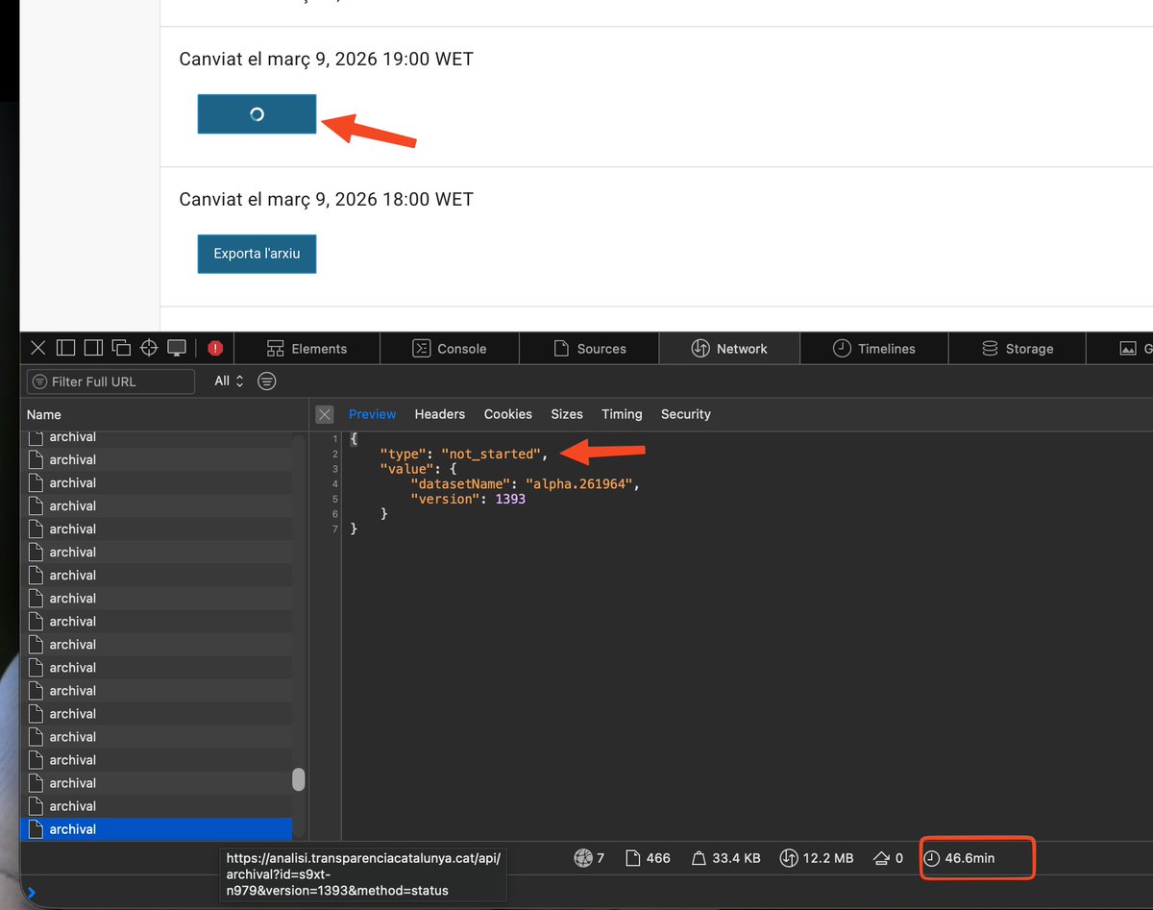View the request Security tab
Screen dimensions: 1153x910
click(686, 414)
